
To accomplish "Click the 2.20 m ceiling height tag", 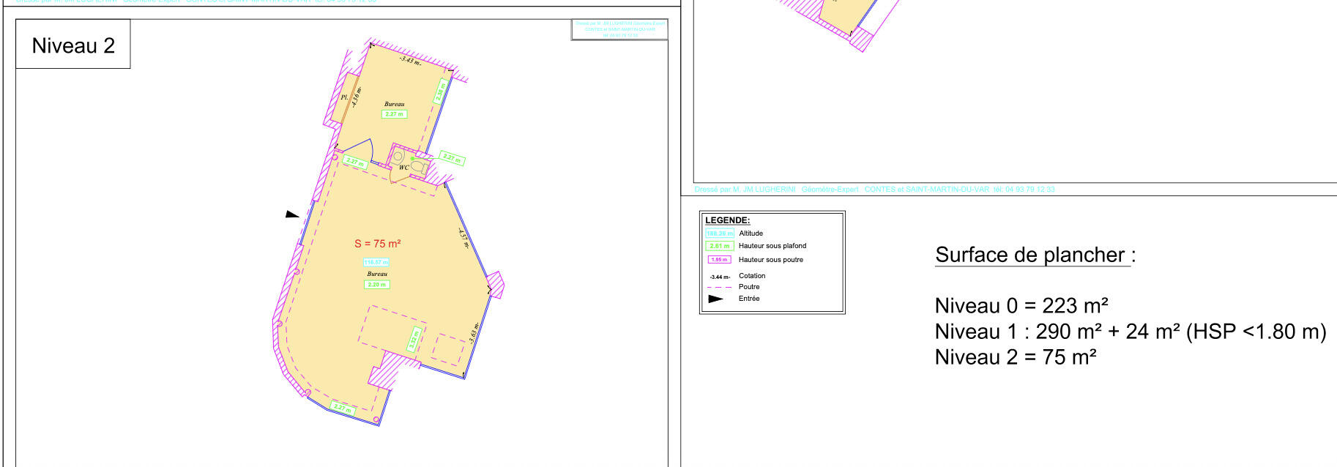I will 376,285.
